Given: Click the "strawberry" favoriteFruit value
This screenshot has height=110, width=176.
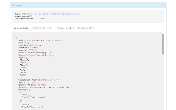Looking at the screenshot, I should click(x=42, y=45).
